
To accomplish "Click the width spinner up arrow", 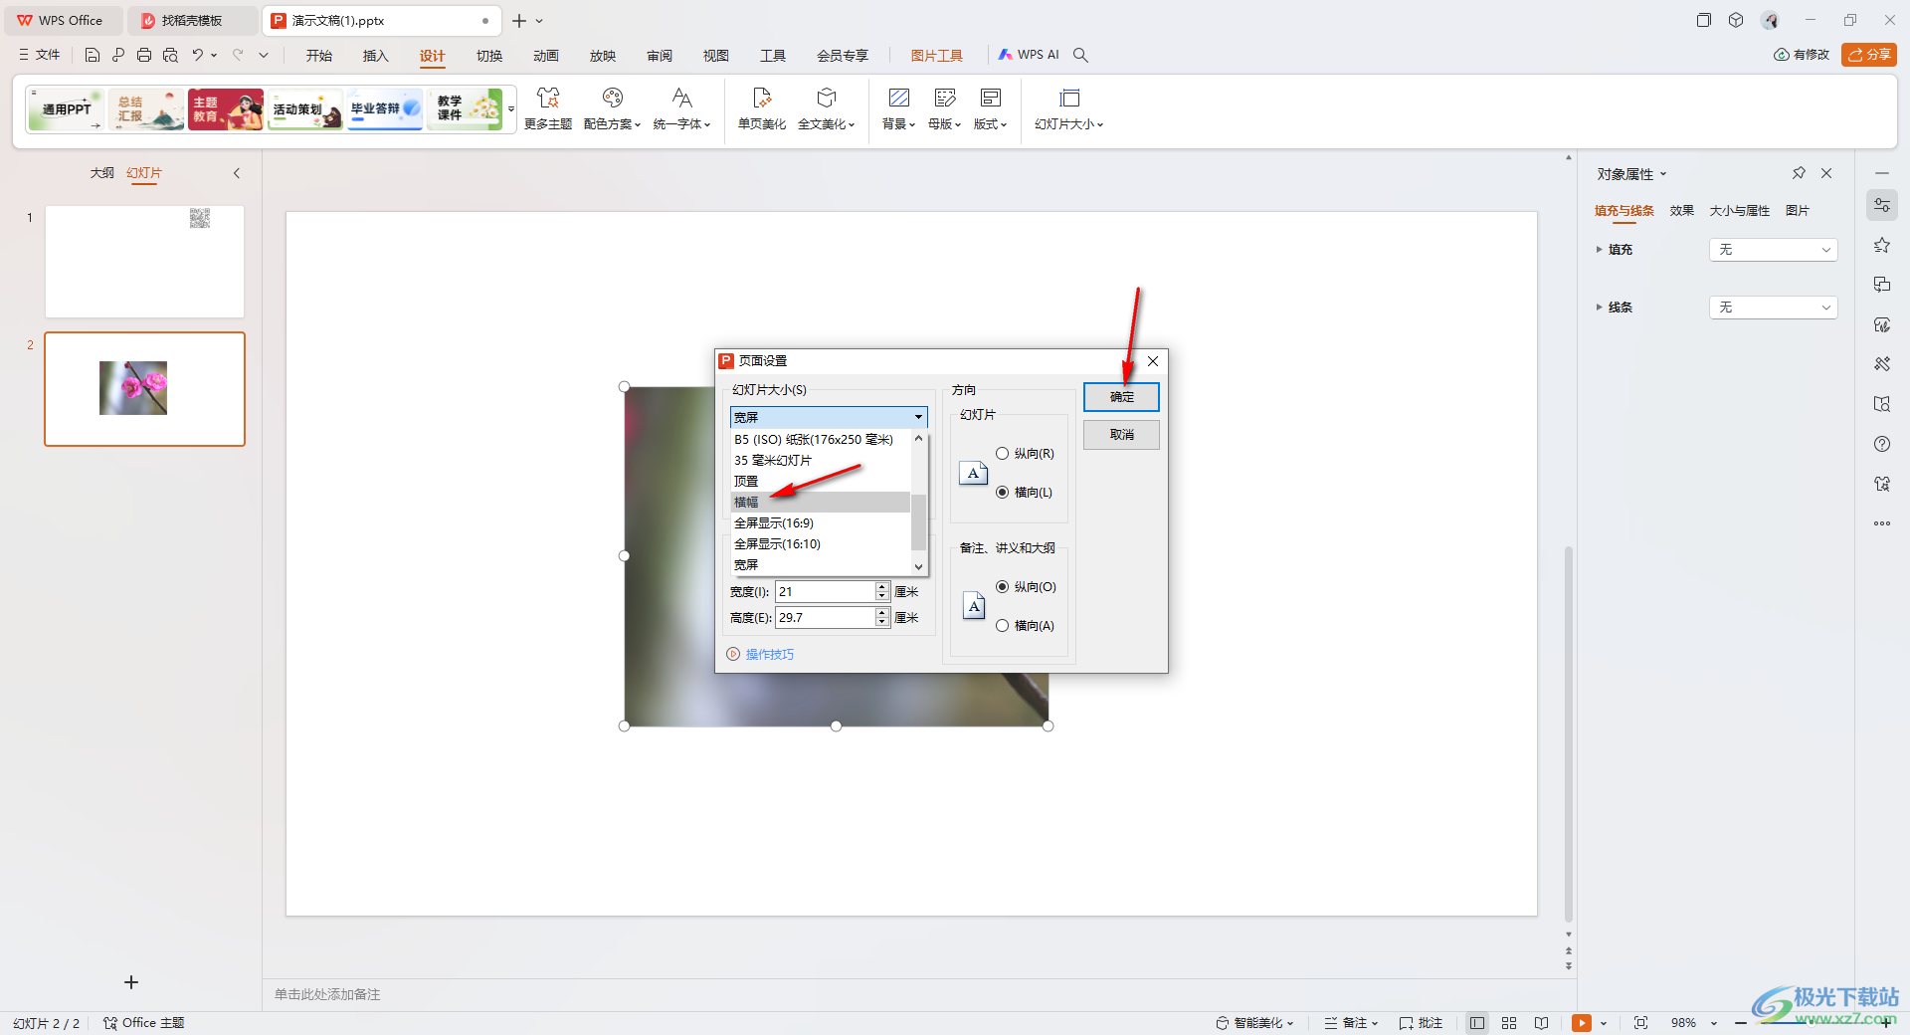I will click(881, 587).
